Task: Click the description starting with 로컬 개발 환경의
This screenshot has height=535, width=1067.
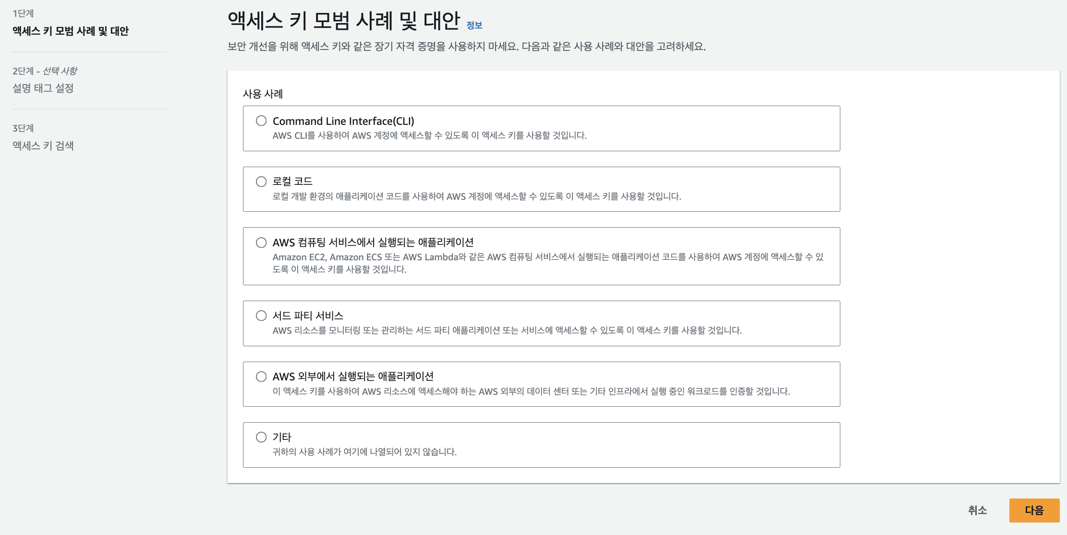Action: [477, 196]
